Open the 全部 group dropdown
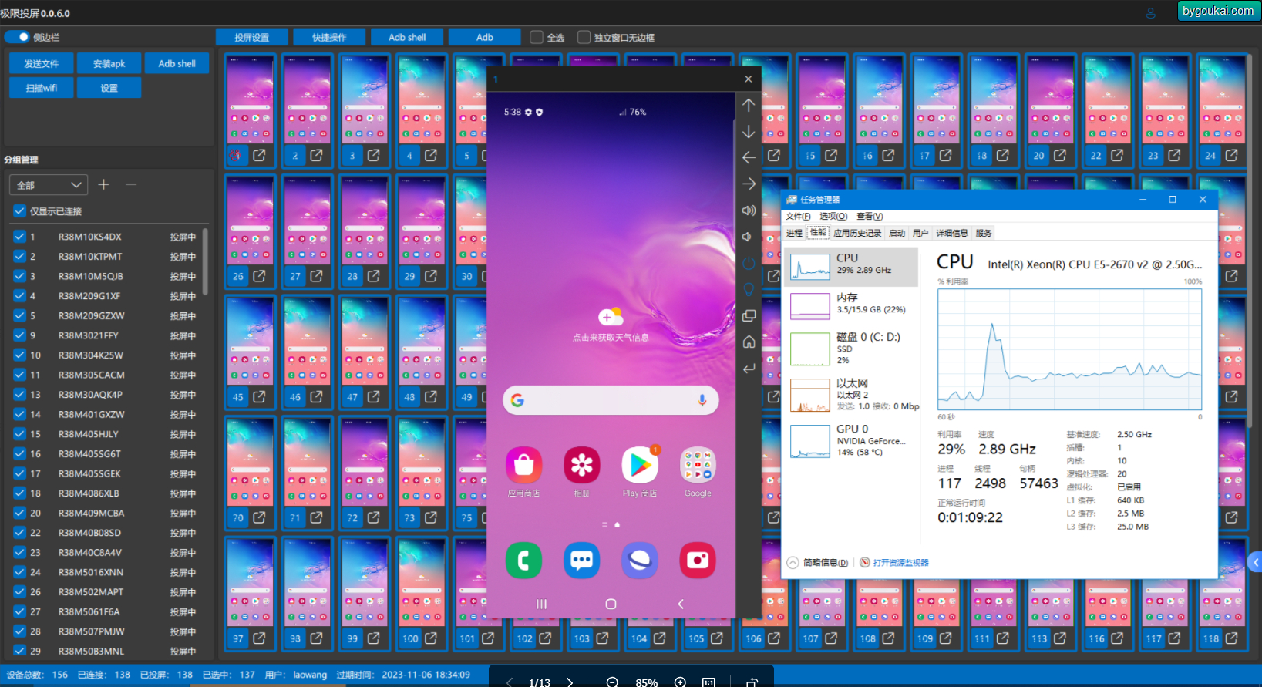 48,185
